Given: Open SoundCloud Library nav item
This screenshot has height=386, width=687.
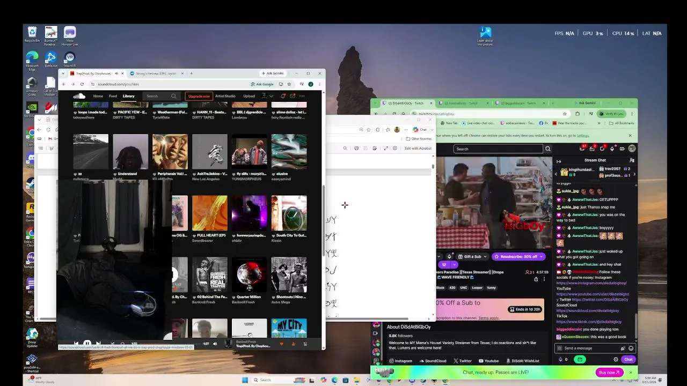Looking at the screenshot, I should tap(128, 96).
